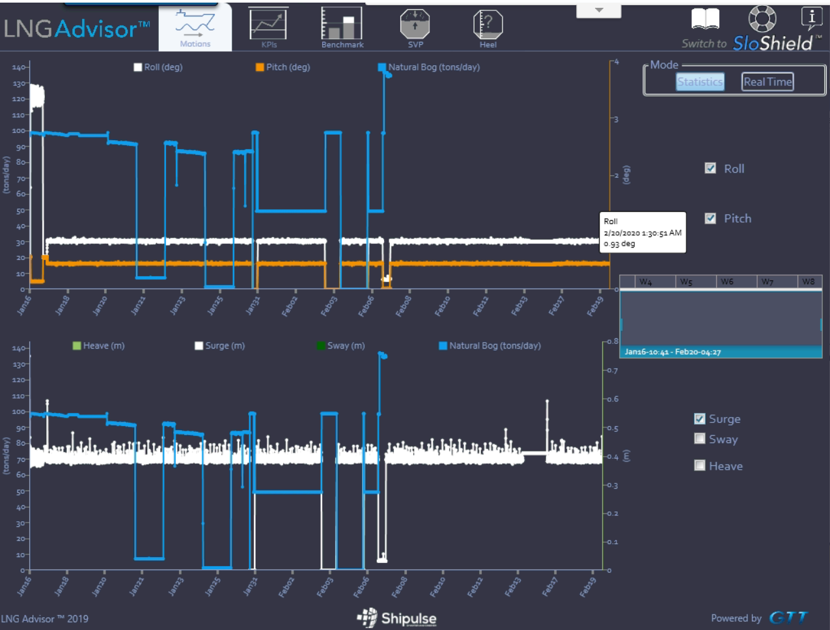Open the Motions tab
Screen dimensions: 830x630
[x=195, y=28]
